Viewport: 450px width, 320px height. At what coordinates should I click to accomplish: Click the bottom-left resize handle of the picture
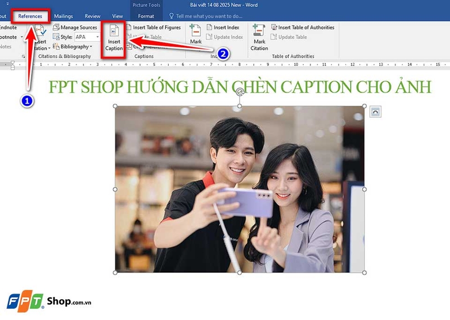coord(115,273)
